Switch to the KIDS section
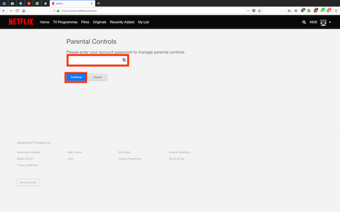The image size is (340, 212). (313, 22)
